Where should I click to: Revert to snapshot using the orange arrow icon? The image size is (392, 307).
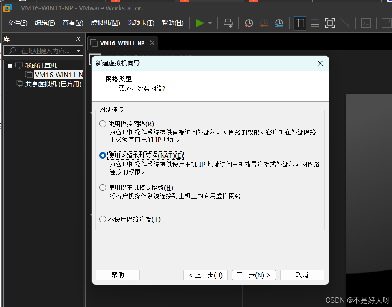point(264,23)
